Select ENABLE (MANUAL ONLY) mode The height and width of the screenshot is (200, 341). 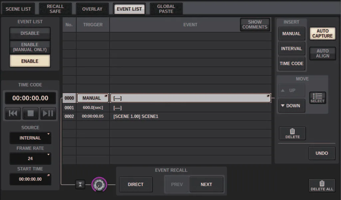click(30, 47)
